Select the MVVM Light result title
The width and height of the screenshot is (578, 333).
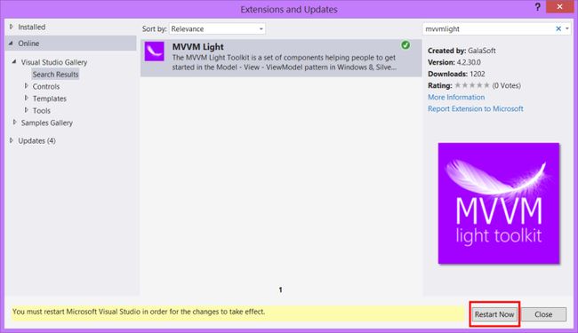click(198, 47)
